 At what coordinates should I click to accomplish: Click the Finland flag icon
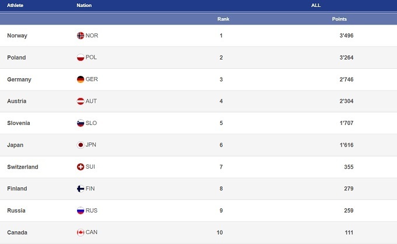click(81, 189)
